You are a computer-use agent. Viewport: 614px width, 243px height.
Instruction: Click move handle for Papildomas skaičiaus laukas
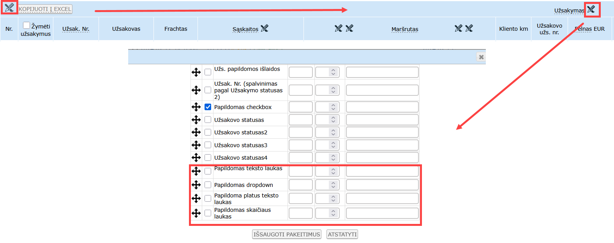(196, 213)
